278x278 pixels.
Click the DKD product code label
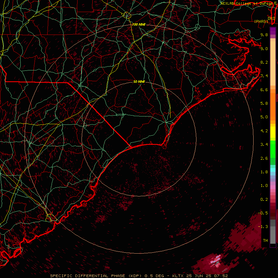(x=272, y=18)
